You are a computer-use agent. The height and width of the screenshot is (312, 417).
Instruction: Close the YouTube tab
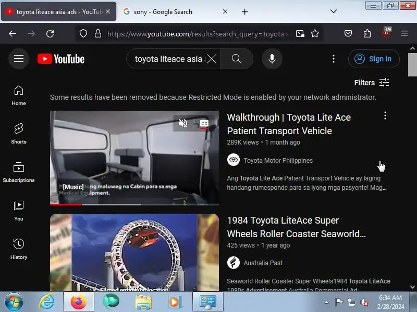tap(108, 11)
